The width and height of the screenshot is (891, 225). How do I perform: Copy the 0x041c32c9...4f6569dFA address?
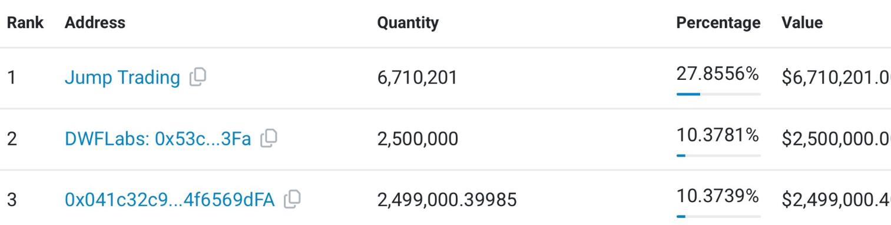pyautogui.click(x=292, y=200)
